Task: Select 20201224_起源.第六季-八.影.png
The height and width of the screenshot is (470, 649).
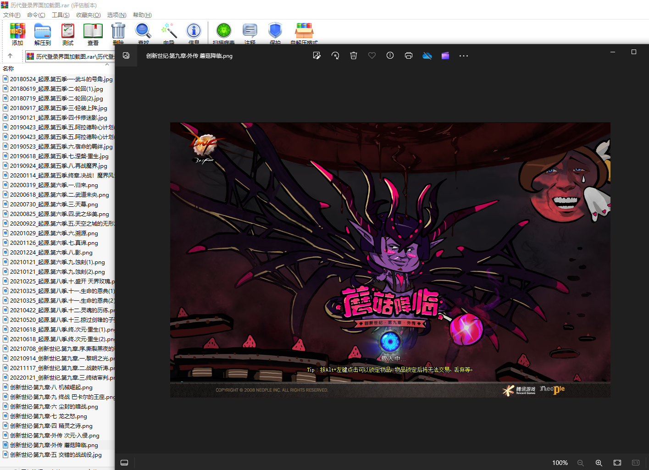Action: tap(48, 253)
